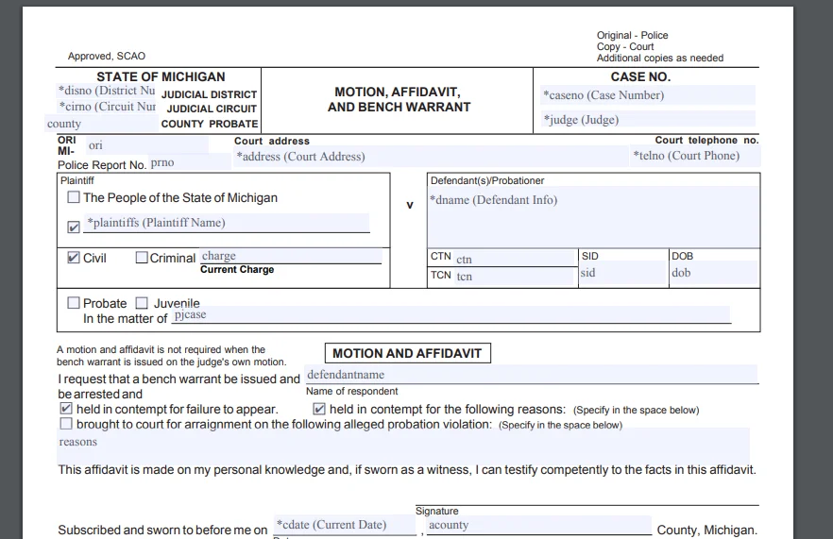The height and width of the screenshot is (539, 833).
Task: Click the SID field
Action: click(x=622, y=273)
